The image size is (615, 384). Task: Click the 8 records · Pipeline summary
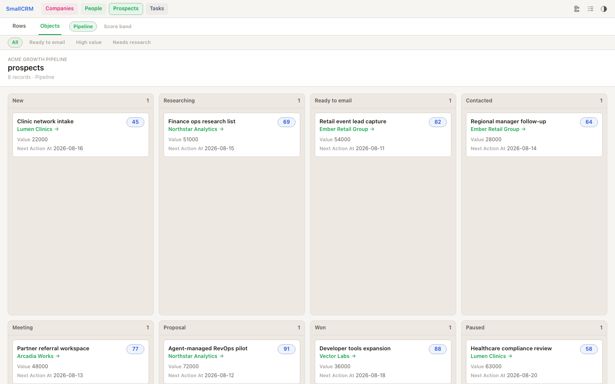coord(31,77)
